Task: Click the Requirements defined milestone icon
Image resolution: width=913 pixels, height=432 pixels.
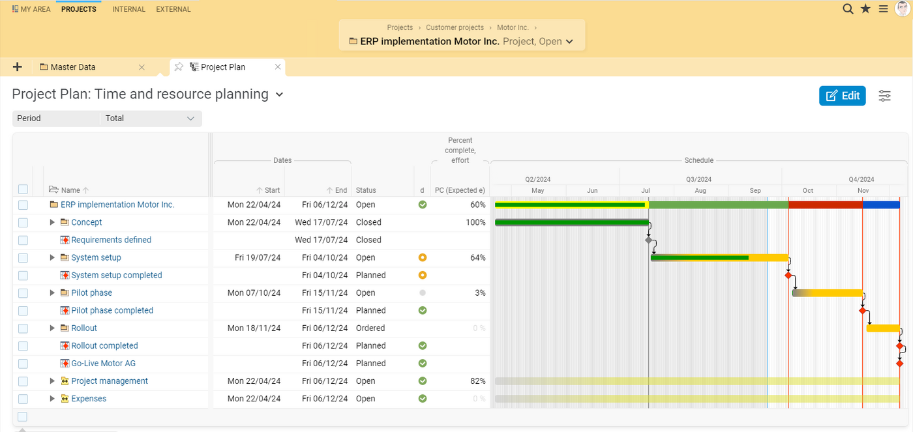Action: [x=65, y=240]
